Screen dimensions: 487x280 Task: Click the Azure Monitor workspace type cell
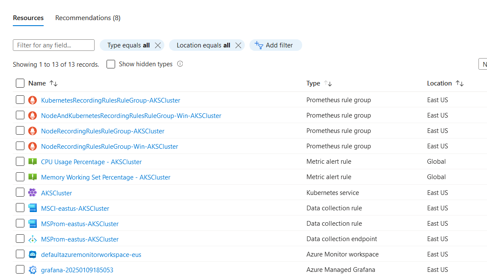[x=343, y=254]
